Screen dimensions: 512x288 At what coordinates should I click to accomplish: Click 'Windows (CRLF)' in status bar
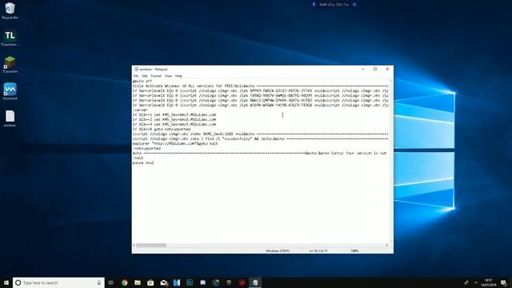point(278,250)
